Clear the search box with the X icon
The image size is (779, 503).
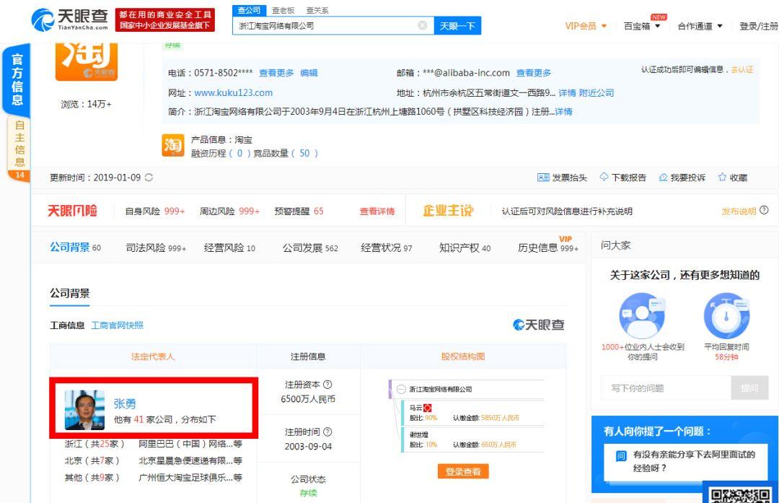[x=422, y=25]
